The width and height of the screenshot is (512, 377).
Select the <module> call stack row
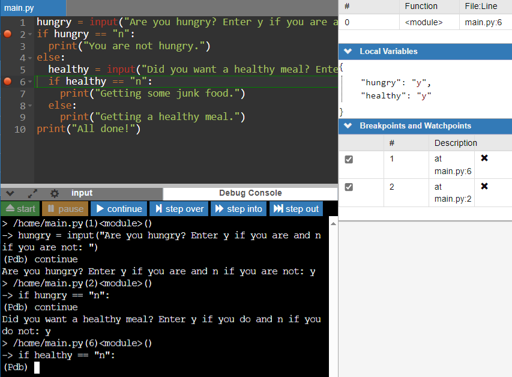coord(424,22)
